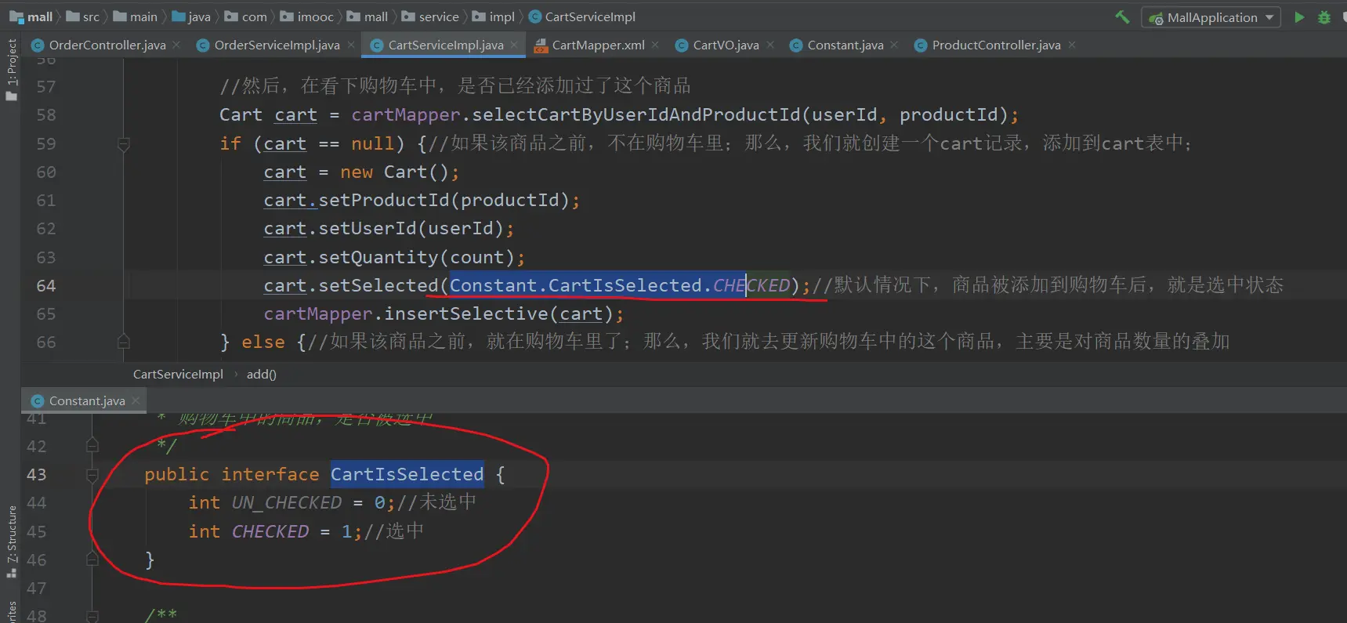1347x623 pixels.
Task: Click the add() method breadcrumb
Action: [261, 375]
